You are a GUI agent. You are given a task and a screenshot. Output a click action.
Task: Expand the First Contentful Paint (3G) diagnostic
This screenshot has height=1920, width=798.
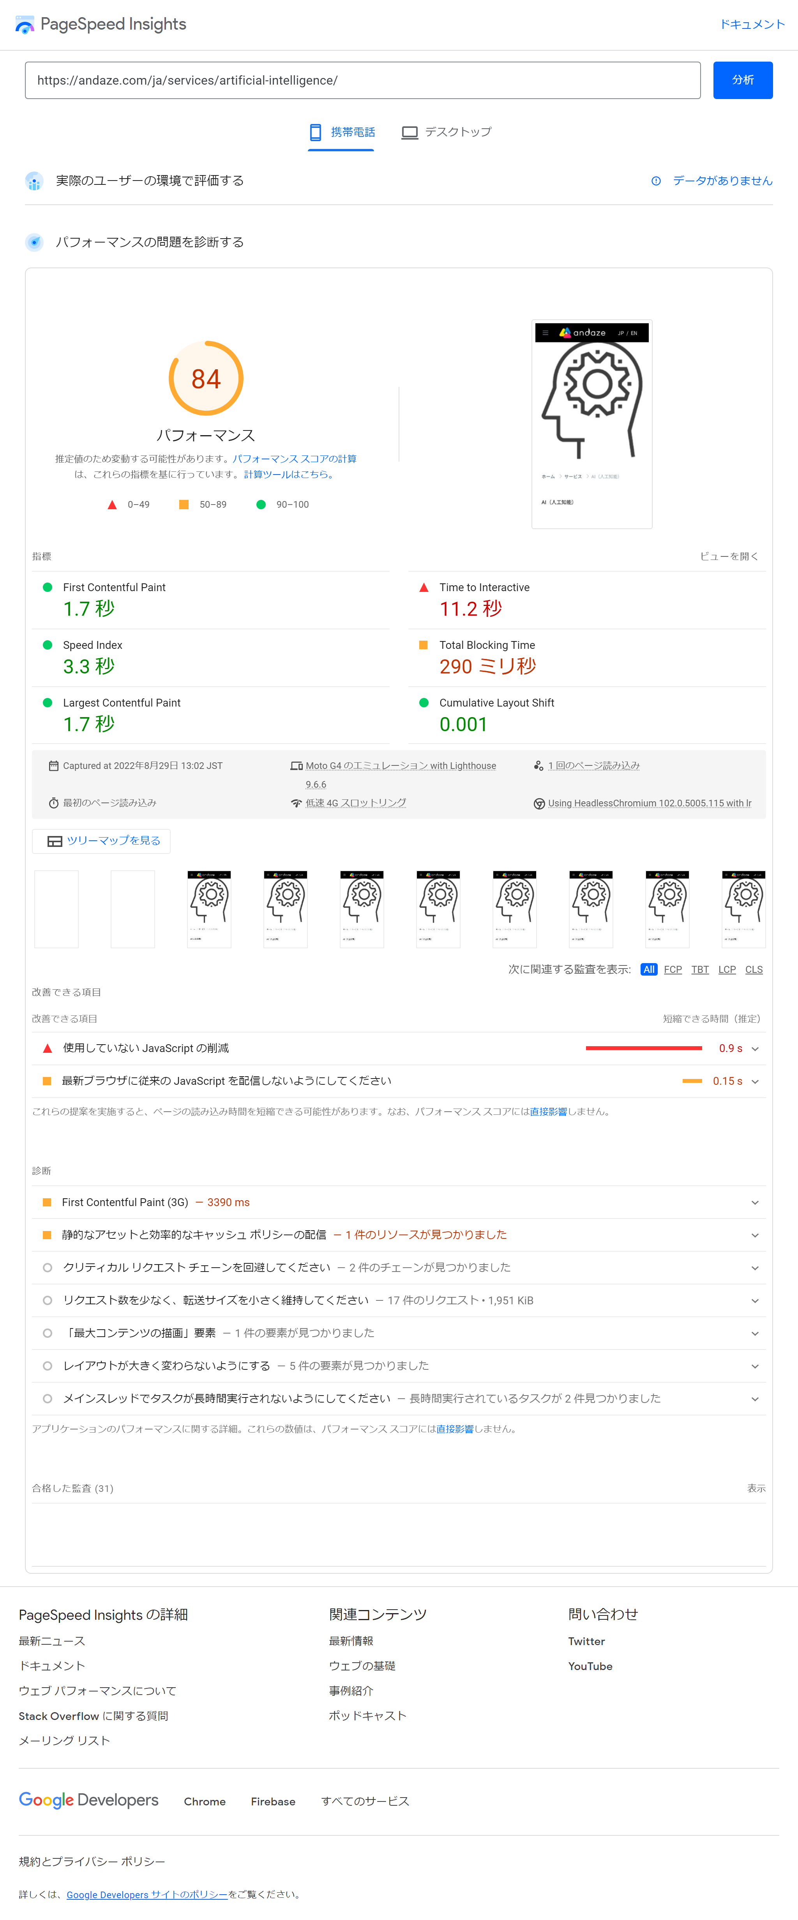point(755,1202)
